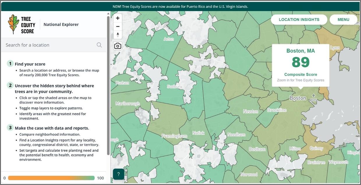Click the search magnifier icon

(x=99, y=45)
